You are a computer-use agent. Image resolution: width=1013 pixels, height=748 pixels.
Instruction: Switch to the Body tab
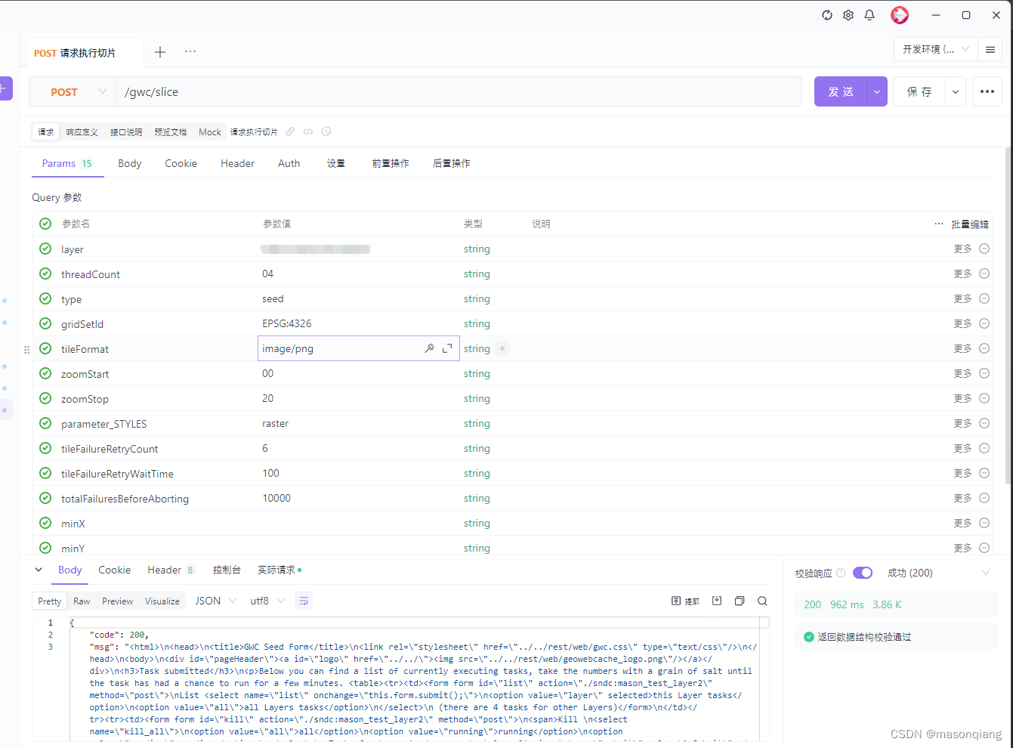[x=129, y=163]
